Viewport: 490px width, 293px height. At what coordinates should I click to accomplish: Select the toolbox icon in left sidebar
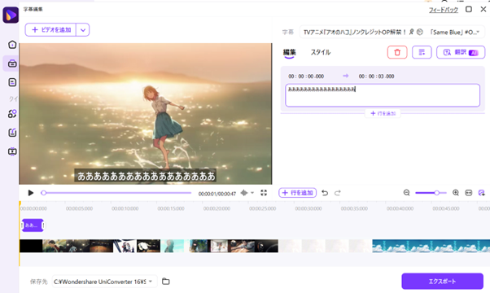pyautogui.click(x=12, y=63)
